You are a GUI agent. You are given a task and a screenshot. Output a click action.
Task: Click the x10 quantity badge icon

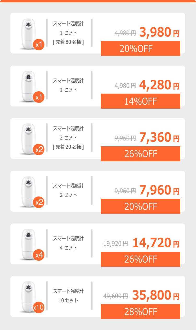39,308
